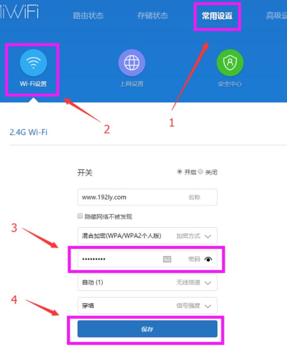The image size is (287, 355).
Task: Show password with the eye icon
Action: pyautogui.click(x=208, y=259)
